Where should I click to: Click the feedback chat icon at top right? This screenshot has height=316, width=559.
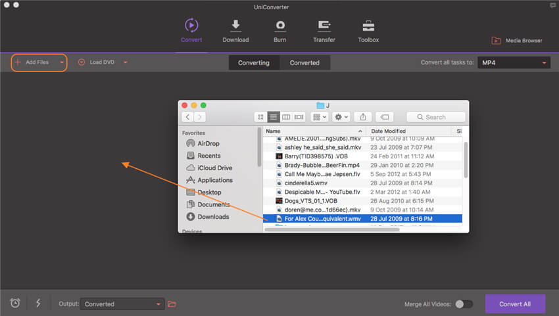552,5
